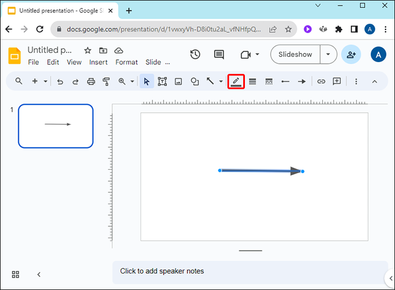Open the shape insert tool
This screenshot has width=395, height=290.
click(195, 81)
